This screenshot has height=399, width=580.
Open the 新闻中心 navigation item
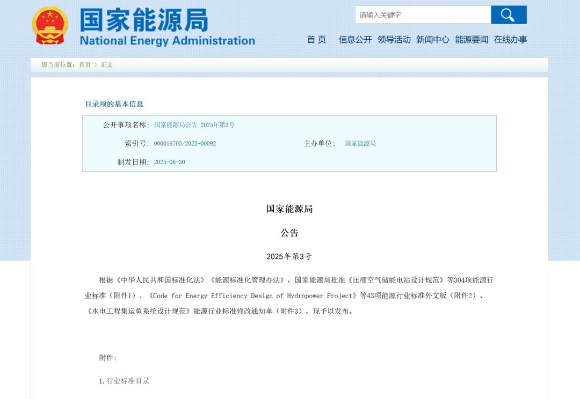click(x=432, y=40)
